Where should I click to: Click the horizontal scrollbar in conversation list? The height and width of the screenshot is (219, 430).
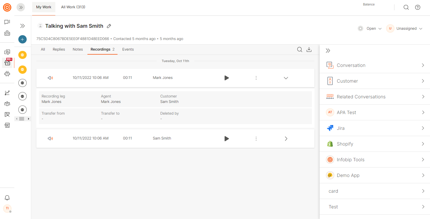22,119
